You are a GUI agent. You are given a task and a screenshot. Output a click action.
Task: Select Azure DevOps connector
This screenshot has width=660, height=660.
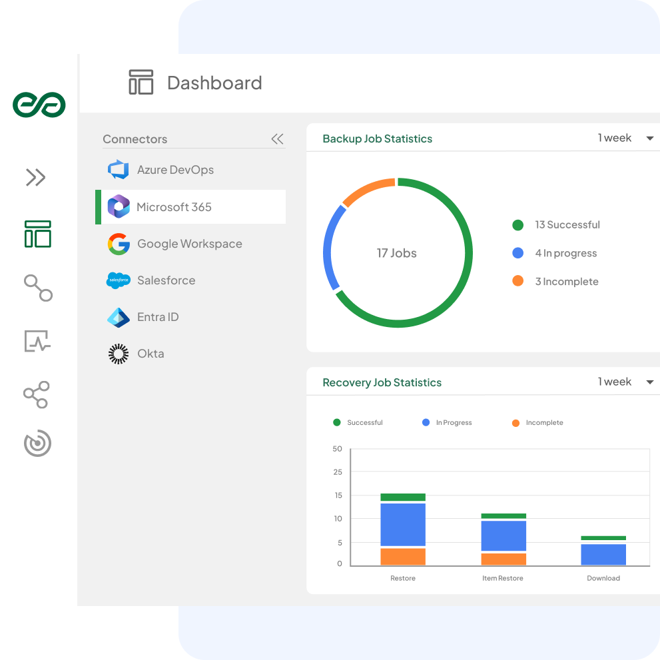coord(174,170)
